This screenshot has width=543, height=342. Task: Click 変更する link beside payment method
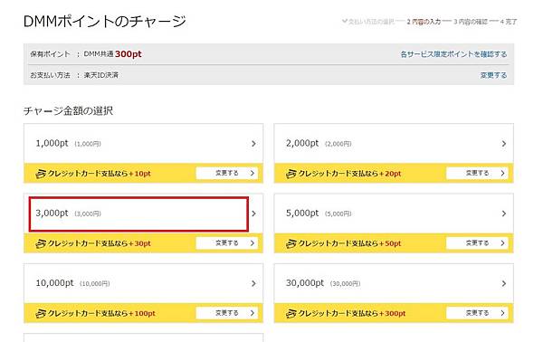click(x=493, y=75)
